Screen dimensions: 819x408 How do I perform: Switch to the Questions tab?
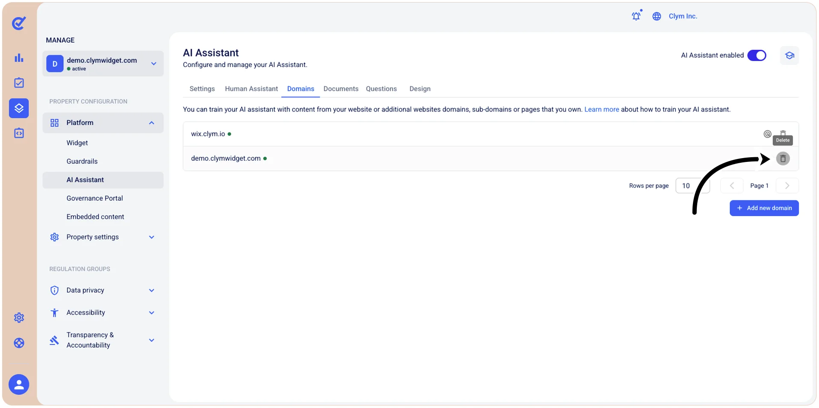tap(381, 89)
